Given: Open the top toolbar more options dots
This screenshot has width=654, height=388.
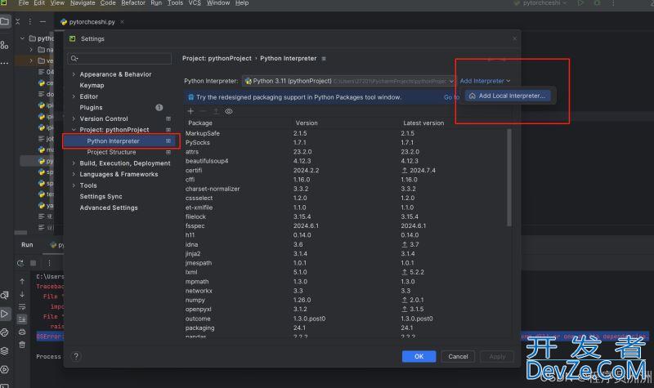Looking at the screenshot, I should pyautogui.click(x=613, y=3).
